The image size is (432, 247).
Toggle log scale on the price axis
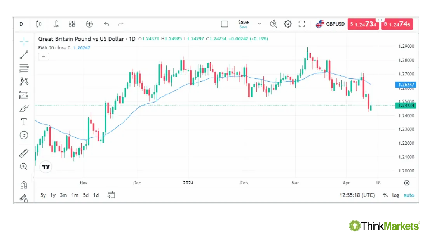[395, 195]
